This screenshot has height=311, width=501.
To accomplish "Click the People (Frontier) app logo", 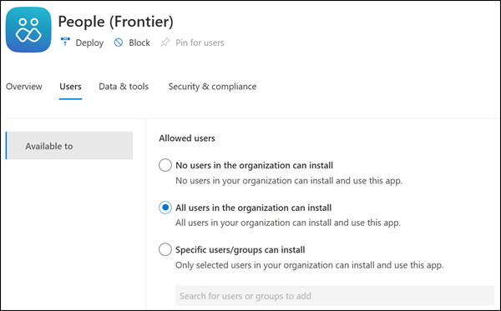I will coord(28,30).
